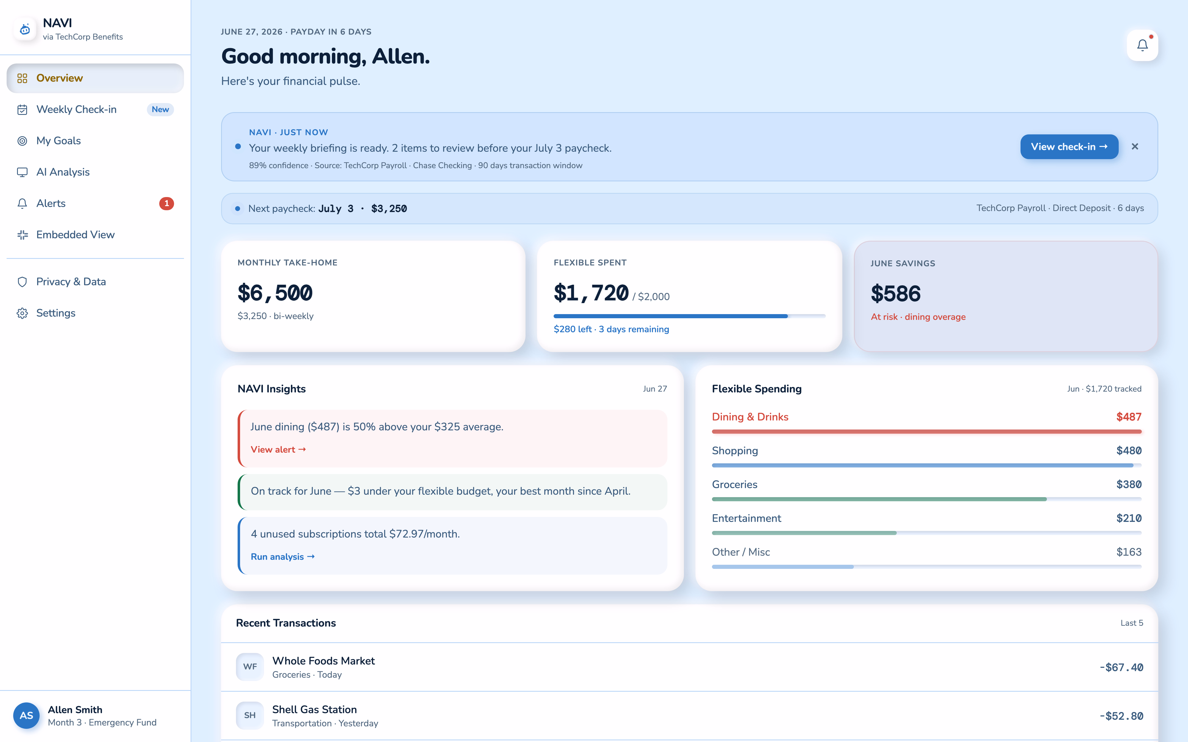Viewport: 1188px width, 742px height.
Task: Click the Weekly Check-in calendar icon
Action: [22, 109]
